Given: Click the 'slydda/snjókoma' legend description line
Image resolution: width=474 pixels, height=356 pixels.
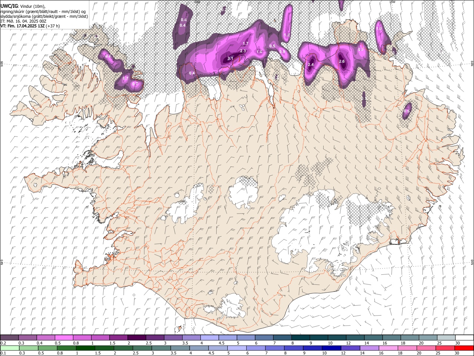Looking at the screenshot, I should (x=44, y=16).
